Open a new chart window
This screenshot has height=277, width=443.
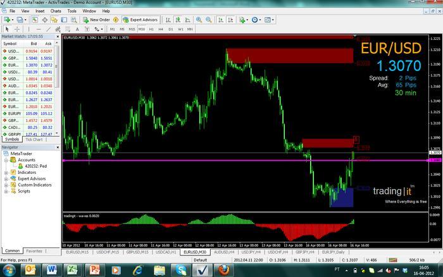(x=7, y=20)
